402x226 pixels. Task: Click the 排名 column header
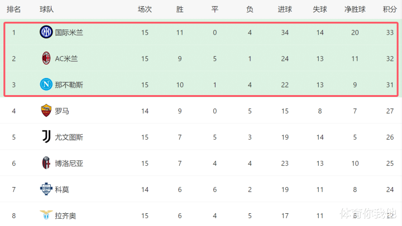(13, 9)
